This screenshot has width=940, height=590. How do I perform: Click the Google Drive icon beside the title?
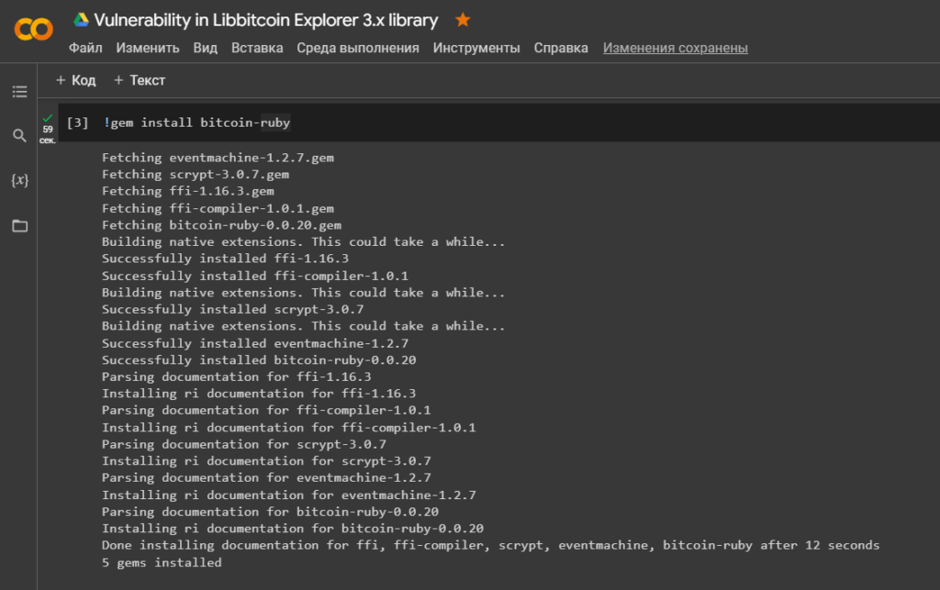pyautogui.click(x=81, y=20)
